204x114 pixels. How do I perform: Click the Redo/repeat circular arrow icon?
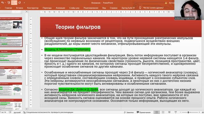[x=19, y=3]
